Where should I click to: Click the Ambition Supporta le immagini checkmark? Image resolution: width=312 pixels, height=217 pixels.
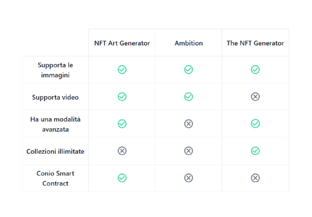[x=189, y=70]
